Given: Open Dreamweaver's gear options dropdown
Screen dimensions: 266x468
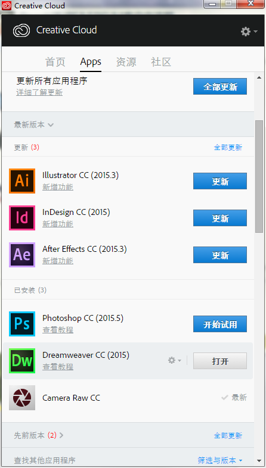Looking at the screenshot, I should pyautogui.click(x=175, y=361).
